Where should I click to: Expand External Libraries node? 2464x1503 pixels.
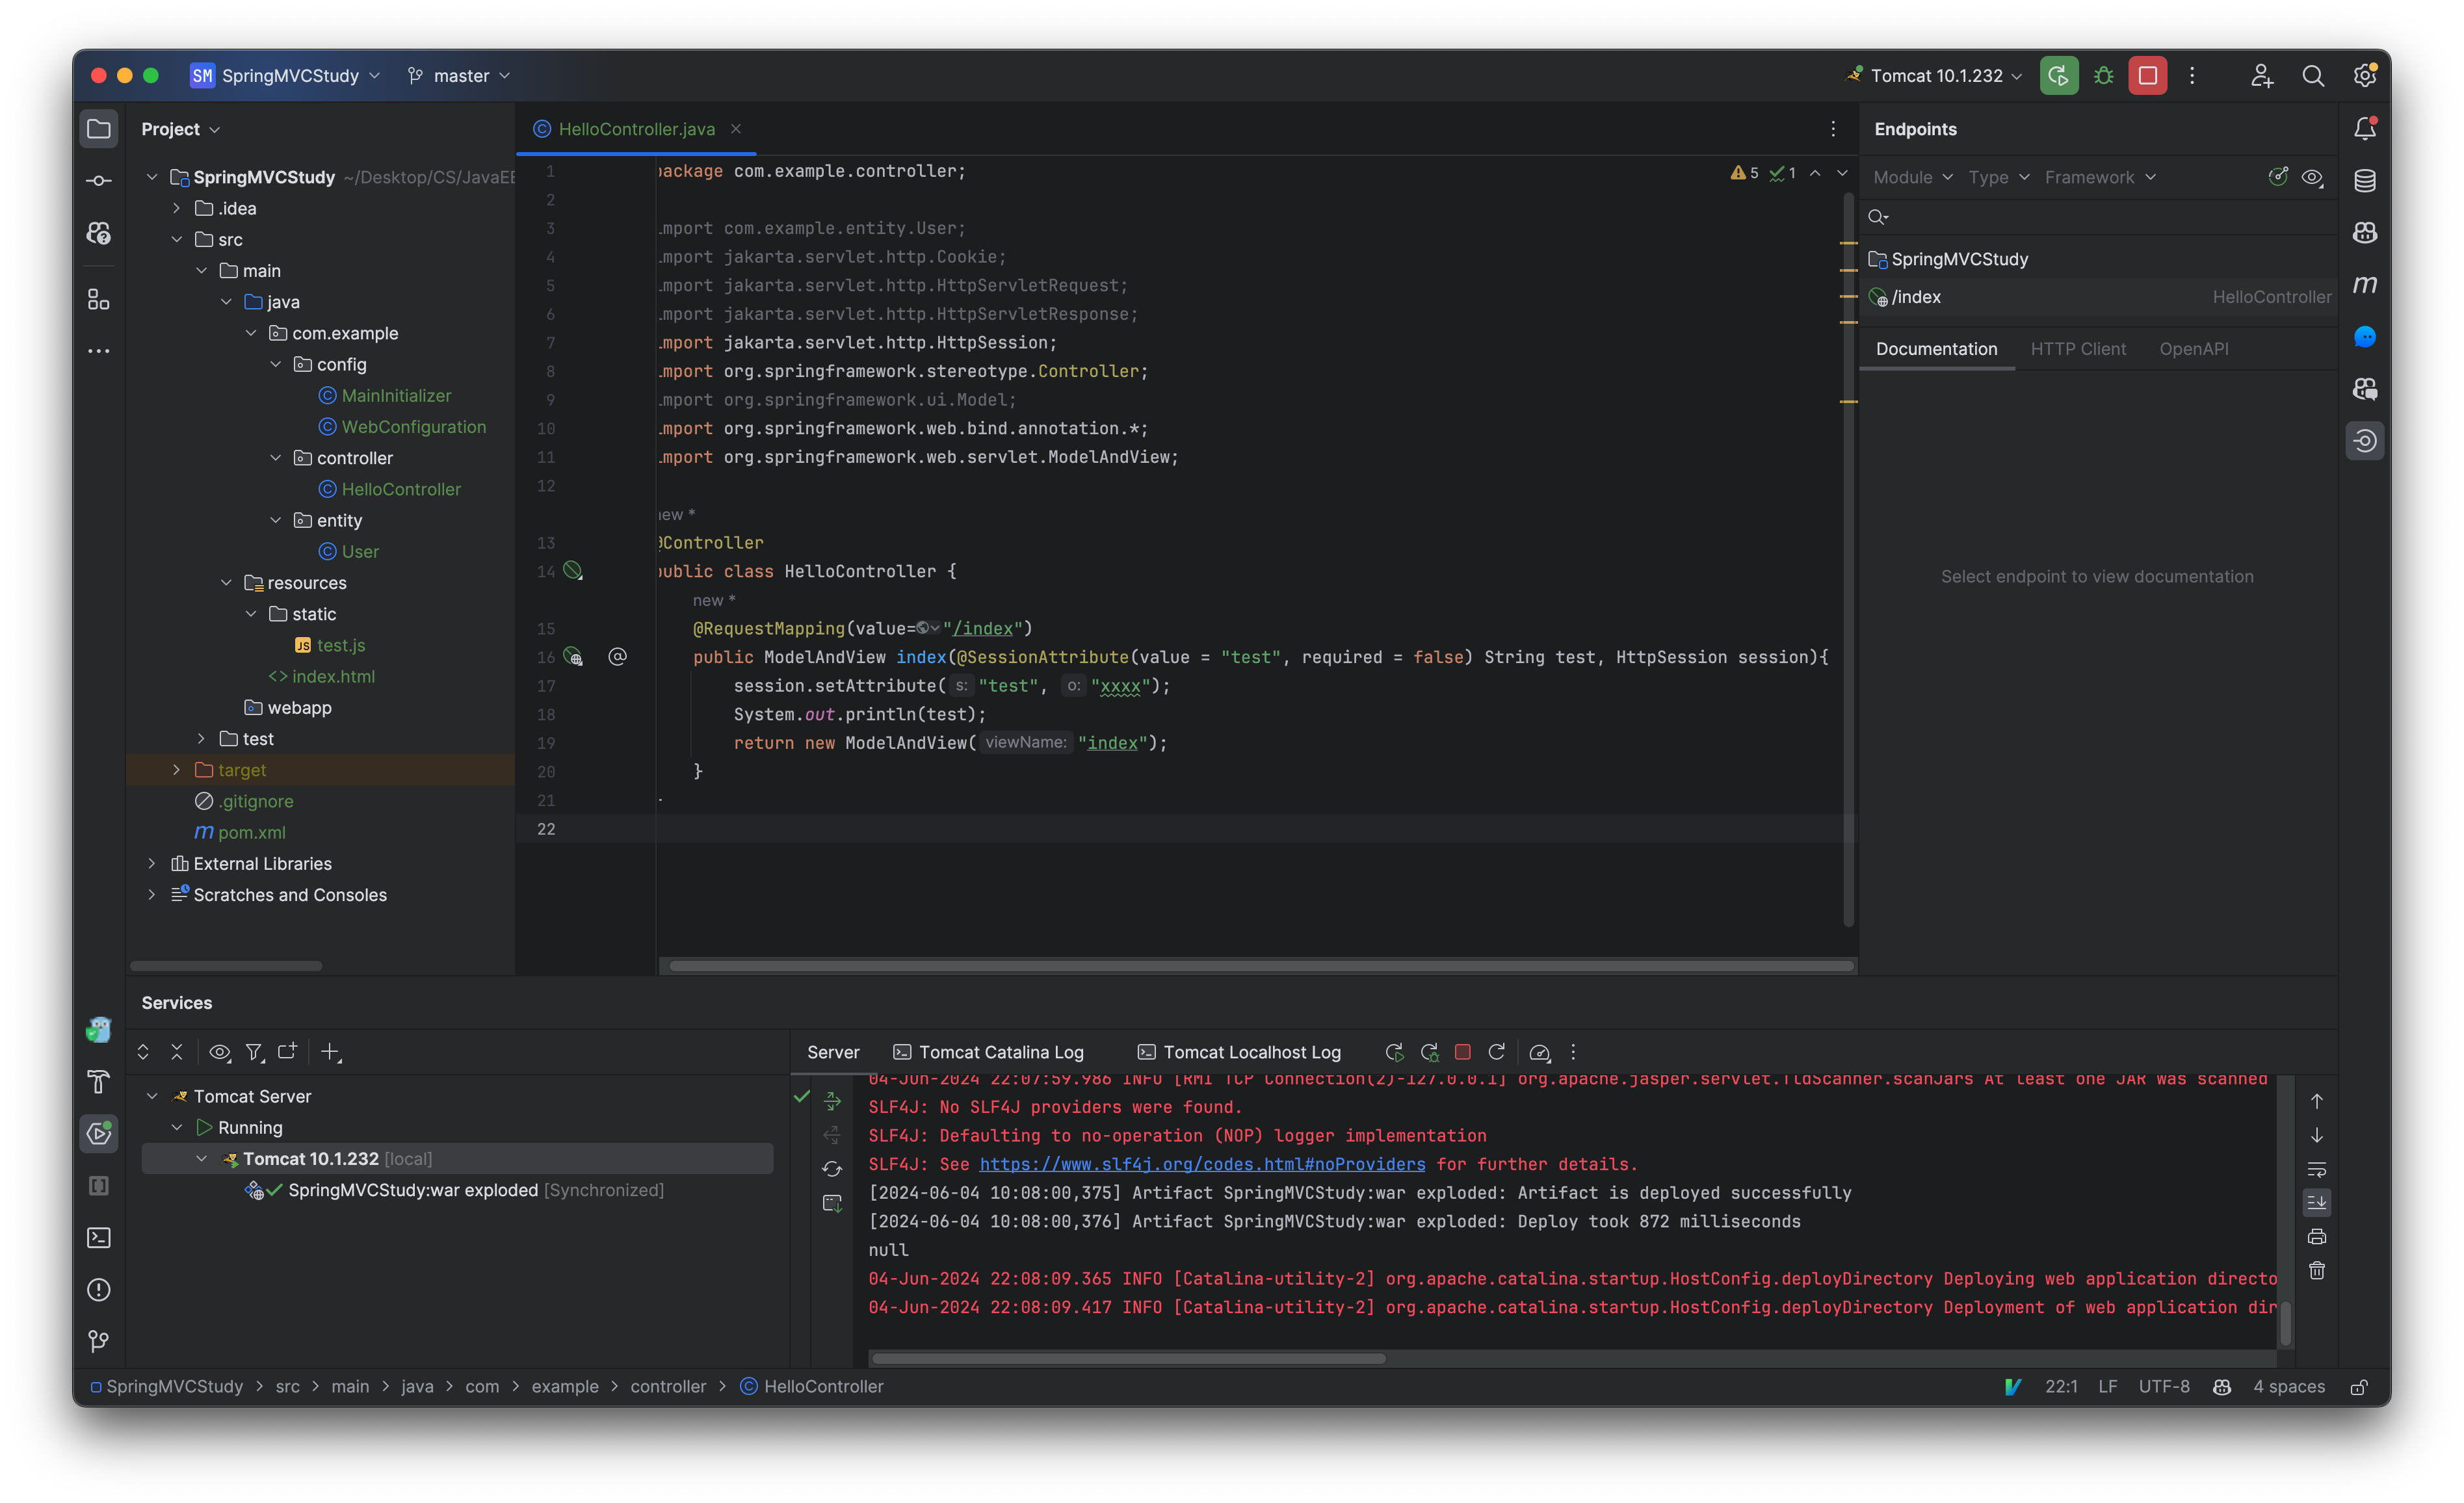152,864
